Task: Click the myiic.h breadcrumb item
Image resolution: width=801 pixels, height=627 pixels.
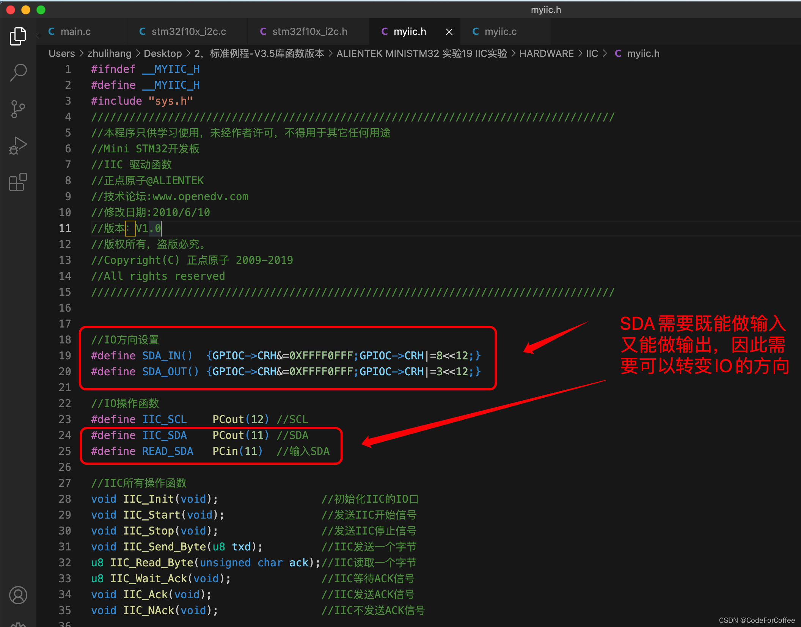Action: pos(643,53)
